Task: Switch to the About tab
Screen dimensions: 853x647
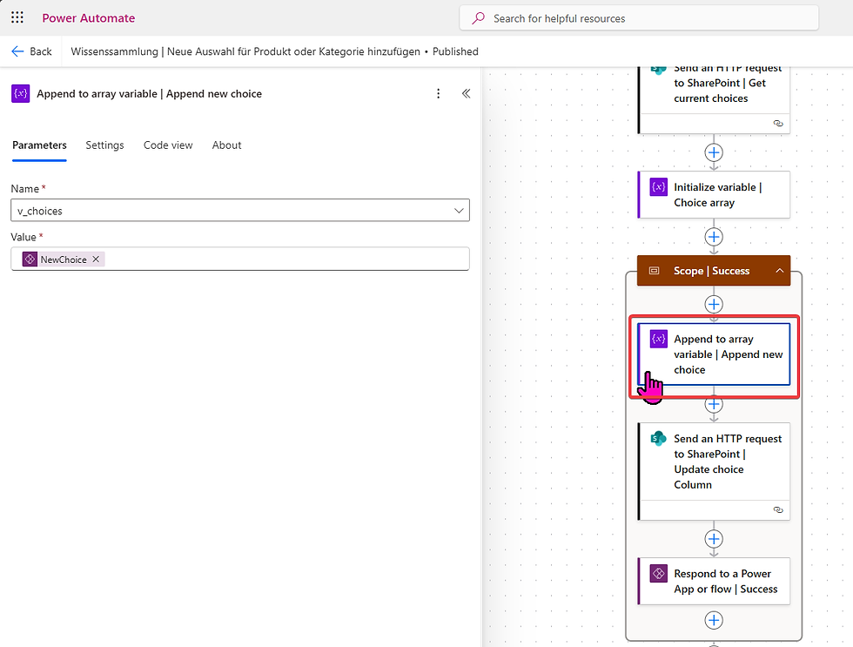Action: pyautogui.click(x=226, y=145)
